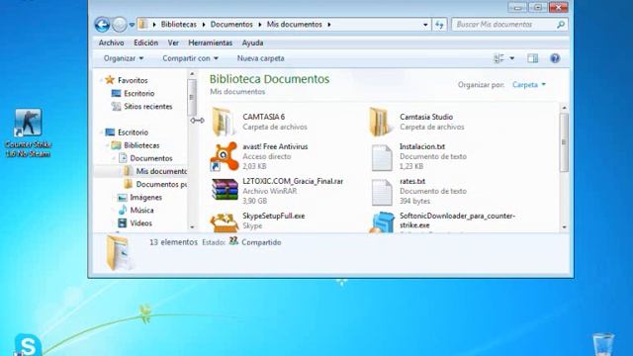Select SoftonicDownloader counter-strike exe icon
The width and height of the screenshot is (633, 356).
coord(383,222)
